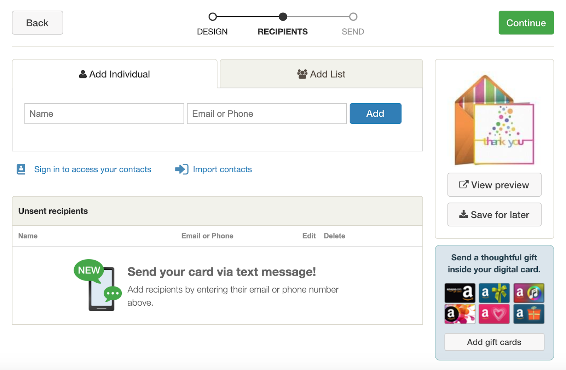Click the Save for later button

coord(494,214)
